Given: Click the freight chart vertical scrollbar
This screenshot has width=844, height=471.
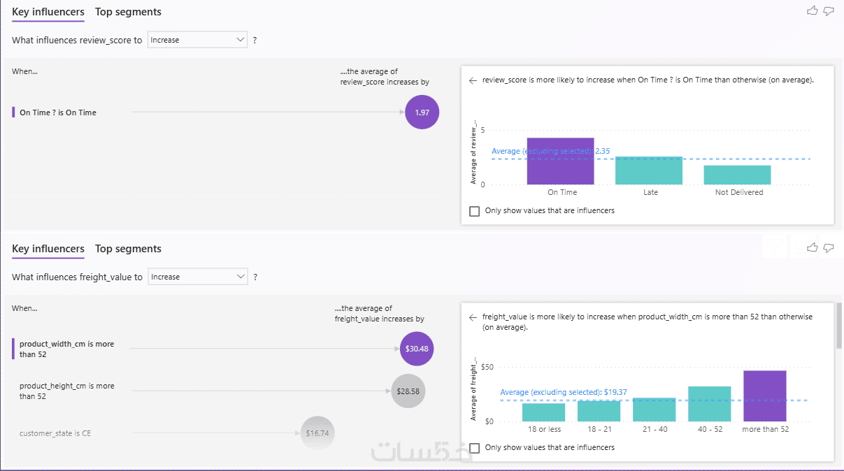Looking at the screenshot, I should (839, 325).
